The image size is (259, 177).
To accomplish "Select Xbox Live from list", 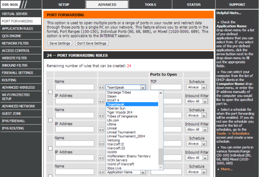I will [x=132, y=168].
